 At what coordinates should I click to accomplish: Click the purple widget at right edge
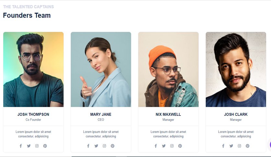(x=270, y=145)
